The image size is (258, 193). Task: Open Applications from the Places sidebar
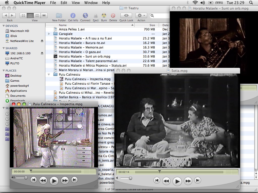(18, 91)
